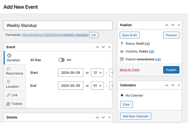This screenshot has height=123, width=188.
Task: Select the Link tab
Action: point(15,95)
